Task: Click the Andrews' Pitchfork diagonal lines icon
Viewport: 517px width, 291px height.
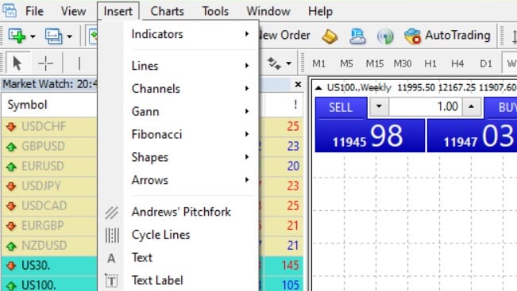Action: (112, 213)
